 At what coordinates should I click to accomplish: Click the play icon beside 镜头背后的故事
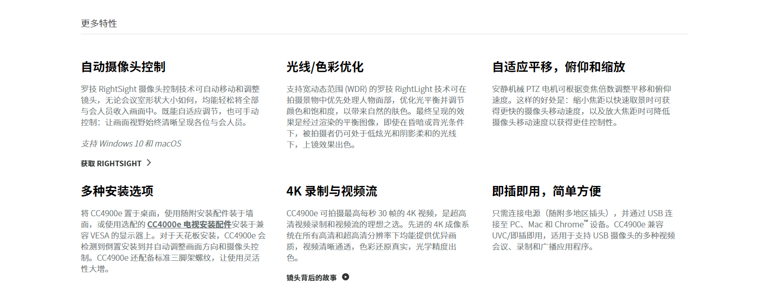(x=345, y=277)
